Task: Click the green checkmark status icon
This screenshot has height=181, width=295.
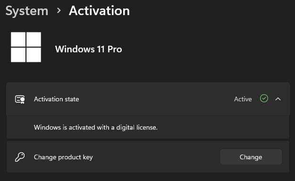Action: click(264, 99)
